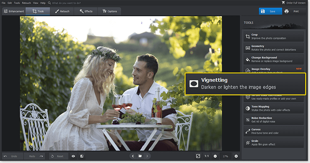
Task: Open the View menu
Action: (36, 3)
